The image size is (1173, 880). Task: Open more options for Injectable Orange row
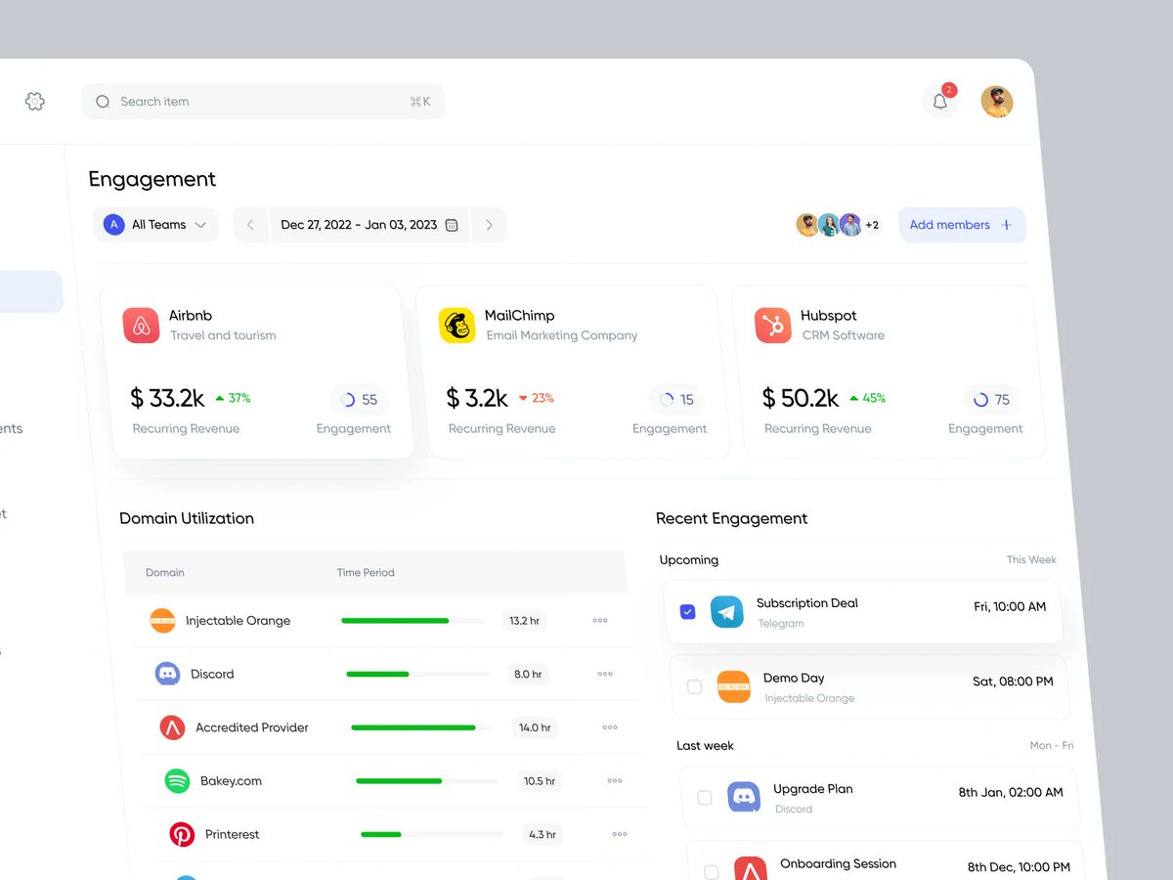(x=600, y=620)
